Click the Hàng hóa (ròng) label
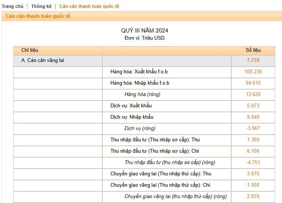The height and width of the screenshot is (203, 282). (142, 95)
